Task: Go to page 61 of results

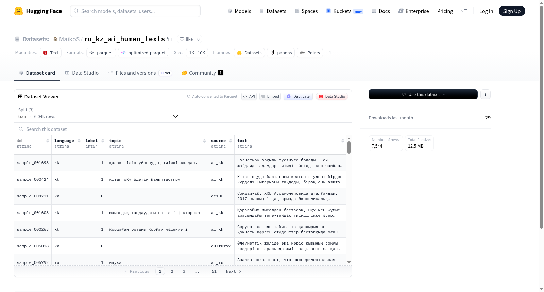Action: [x=214, y=271]
